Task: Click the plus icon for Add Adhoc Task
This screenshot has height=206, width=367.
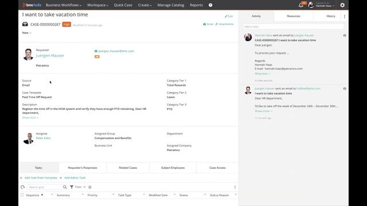Action: coord(61,178)
